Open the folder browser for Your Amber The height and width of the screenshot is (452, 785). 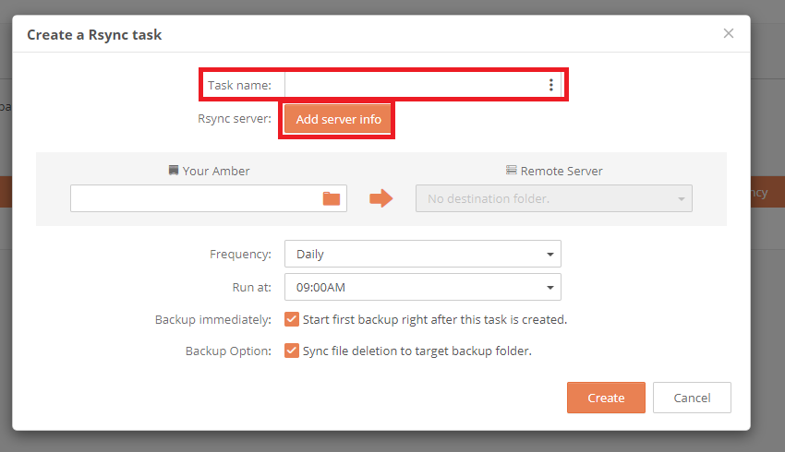pos(332,198)
